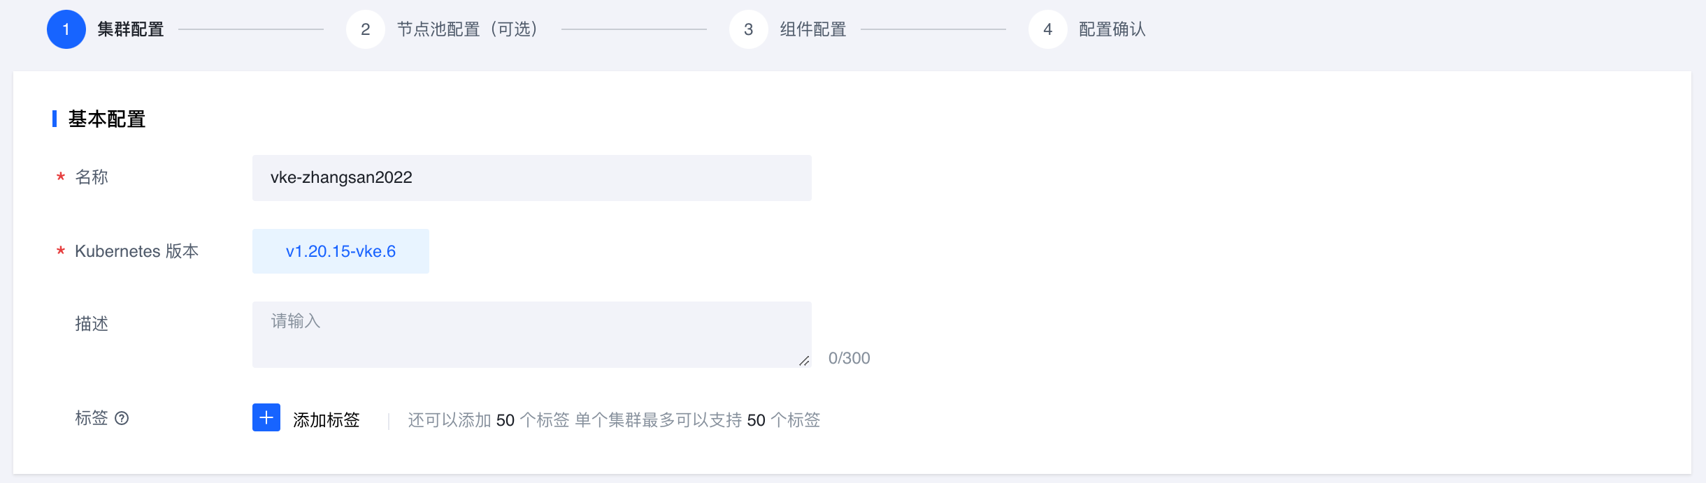Click the 0/300 character counter

849,358
